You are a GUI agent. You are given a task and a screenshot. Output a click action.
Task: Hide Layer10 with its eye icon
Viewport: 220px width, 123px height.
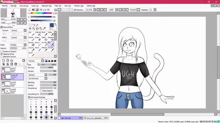pyautogui.click(x=4, y=75)
